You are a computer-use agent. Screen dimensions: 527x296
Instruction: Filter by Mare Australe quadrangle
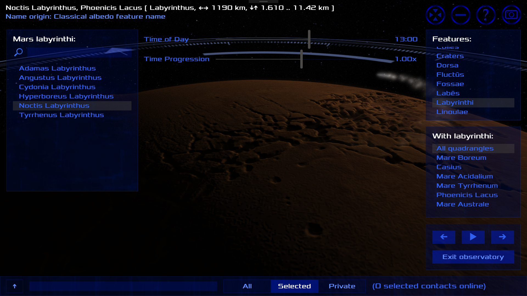point(473,204)
